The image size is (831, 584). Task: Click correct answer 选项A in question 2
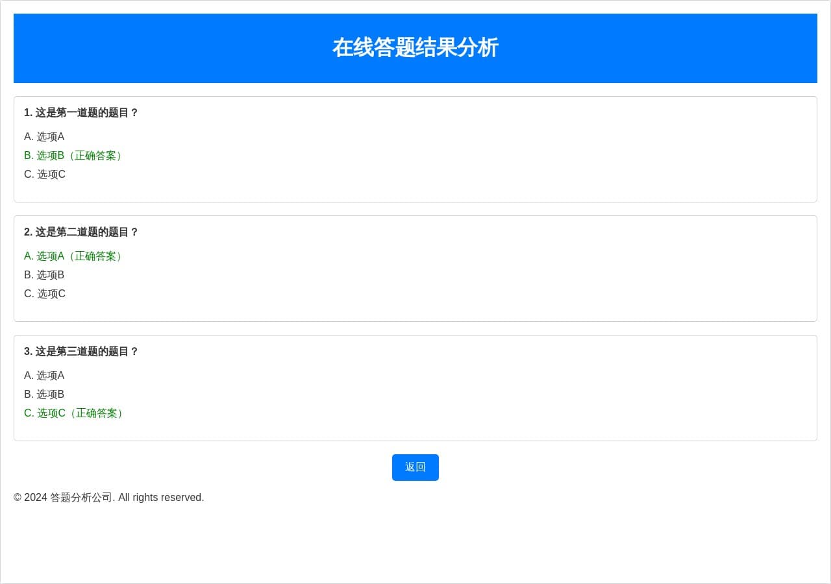(75, 256)
